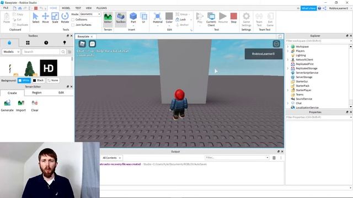The image size is (353, 198).
Task: Open Game Settings
Action: [247, 19]
